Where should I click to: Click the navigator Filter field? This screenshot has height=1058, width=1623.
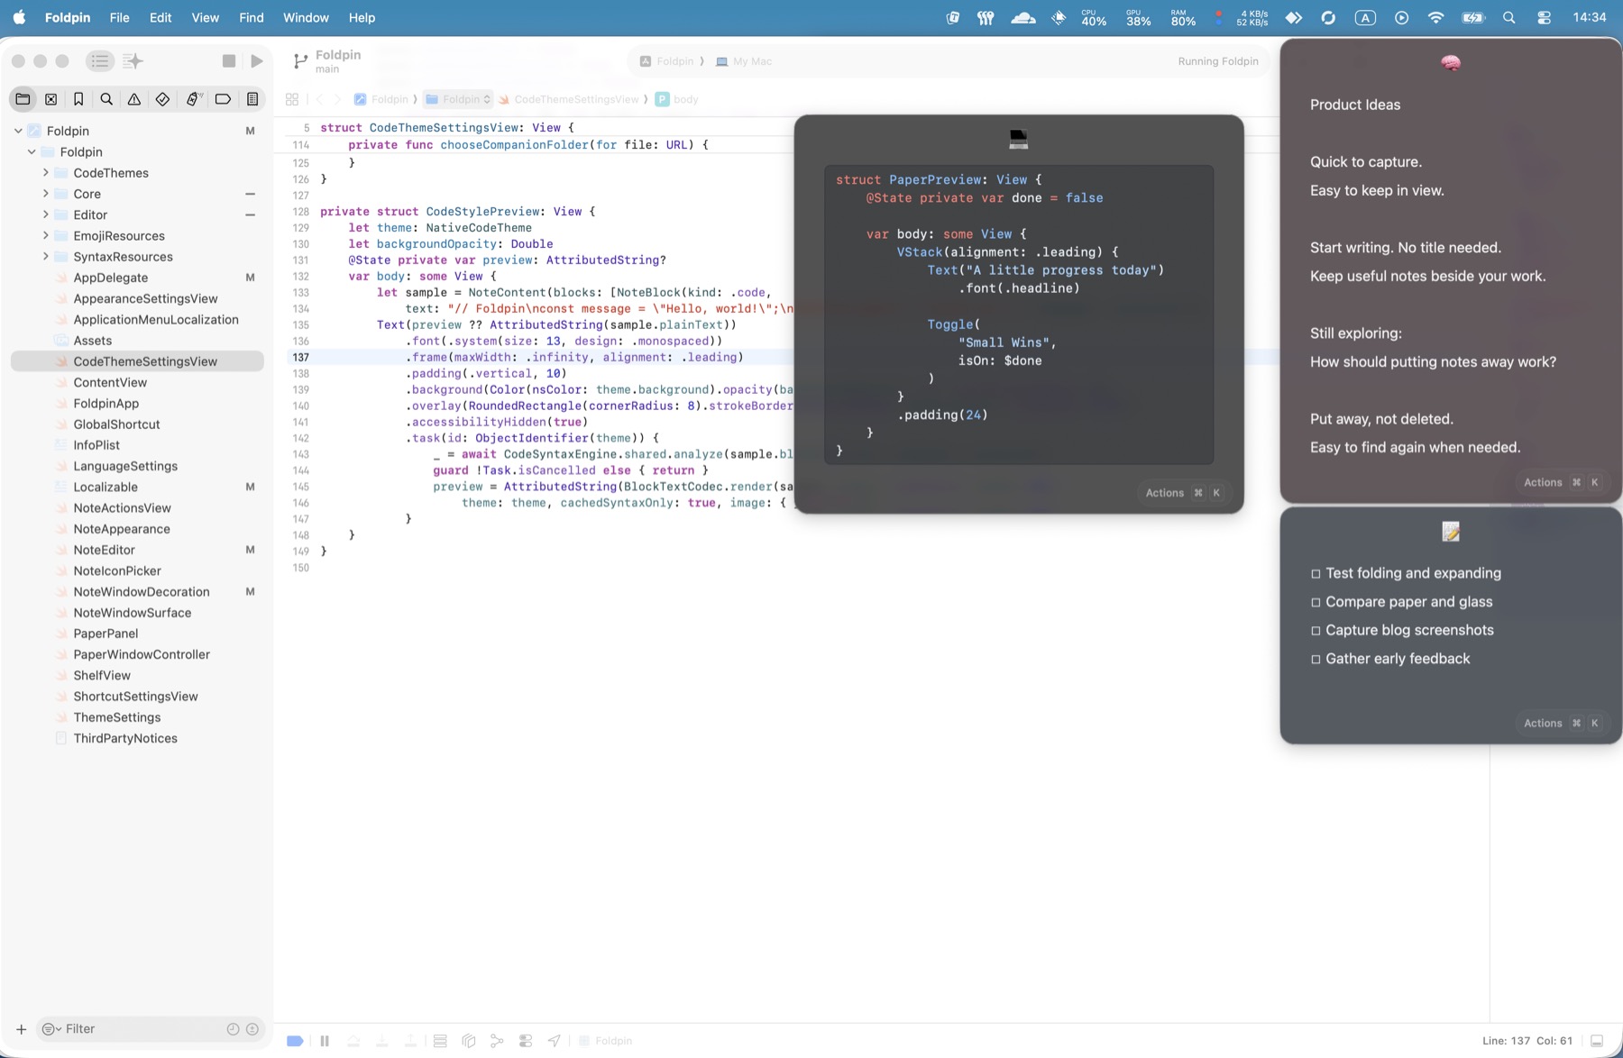(x=150, y=1029)
